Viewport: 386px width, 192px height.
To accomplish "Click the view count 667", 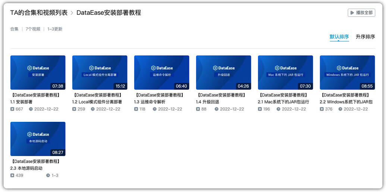I will click(x=19, y=109).
